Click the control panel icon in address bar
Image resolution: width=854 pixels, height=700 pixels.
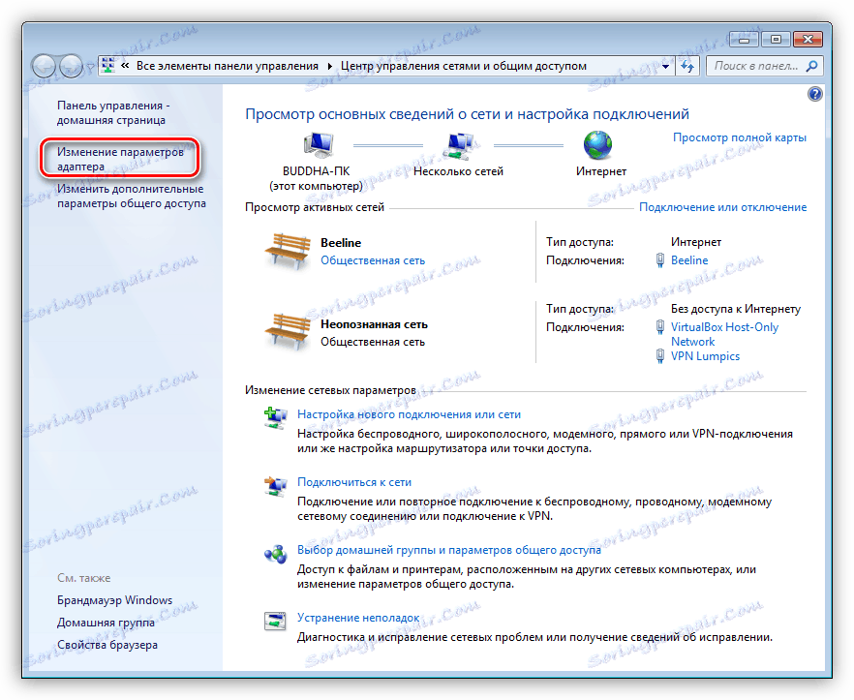coord(108,66)
